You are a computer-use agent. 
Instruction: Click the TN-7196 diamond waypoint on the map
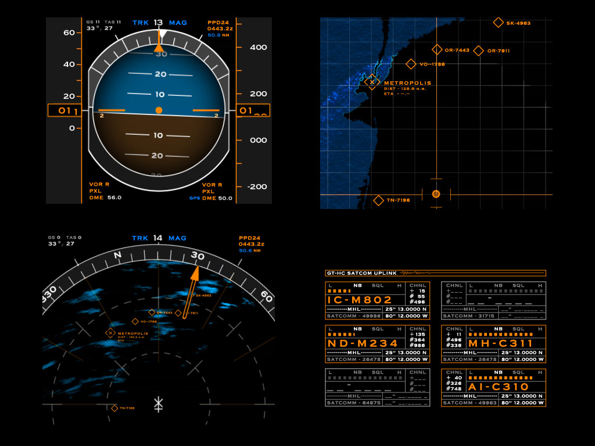coord(378,200)
